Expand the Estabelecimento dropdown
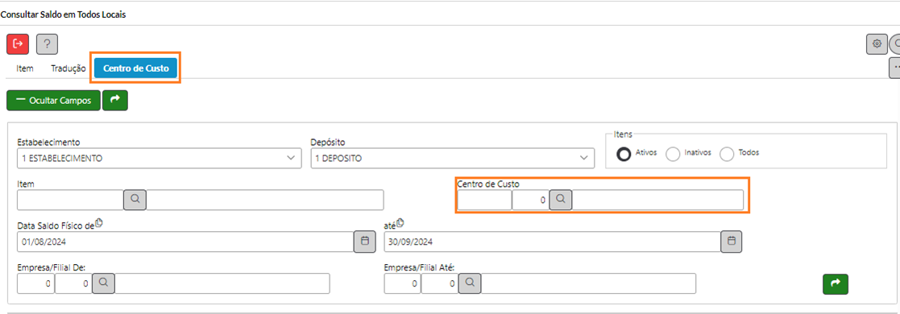Screen dimensions: 900x314 159,158
